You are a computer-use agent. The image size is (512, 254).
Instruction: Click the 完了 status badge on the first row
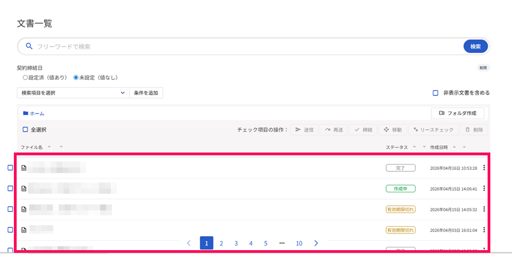click(401, 168)
